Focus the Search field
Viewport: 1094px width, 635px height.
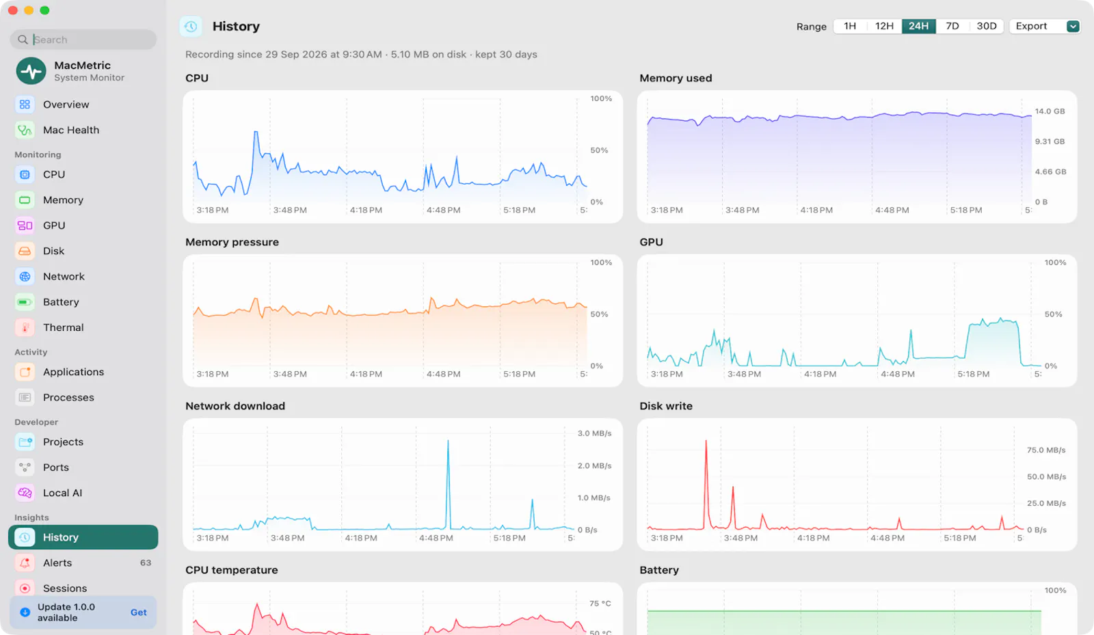(x=83, y=40)
